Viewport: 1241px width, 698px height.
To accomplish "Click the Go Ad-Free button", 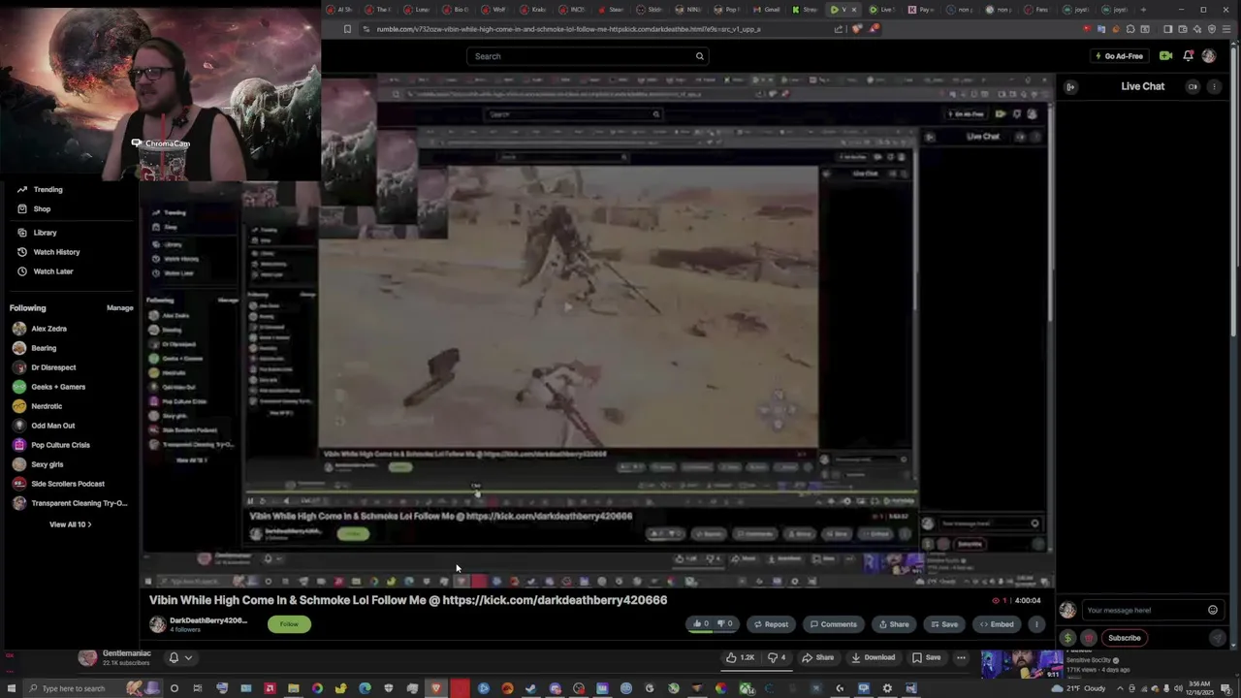I will pos(1118,56).
